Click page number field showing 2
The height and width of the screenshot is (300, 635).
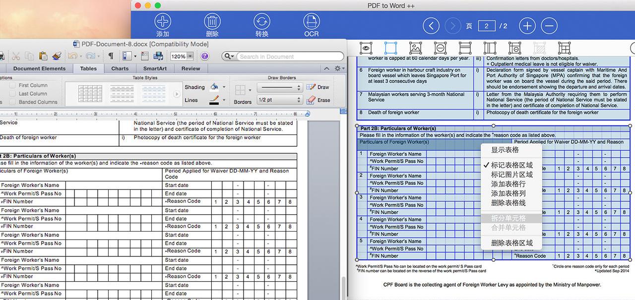pos(487,26)
